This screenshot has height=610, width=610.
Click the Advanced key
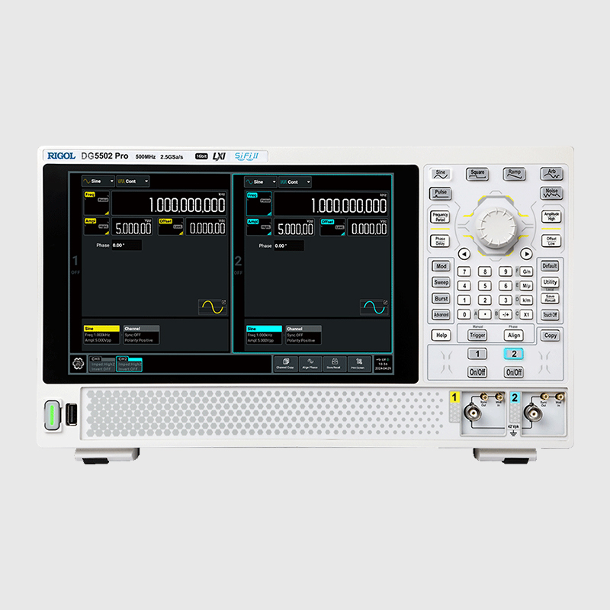point(441,314)
